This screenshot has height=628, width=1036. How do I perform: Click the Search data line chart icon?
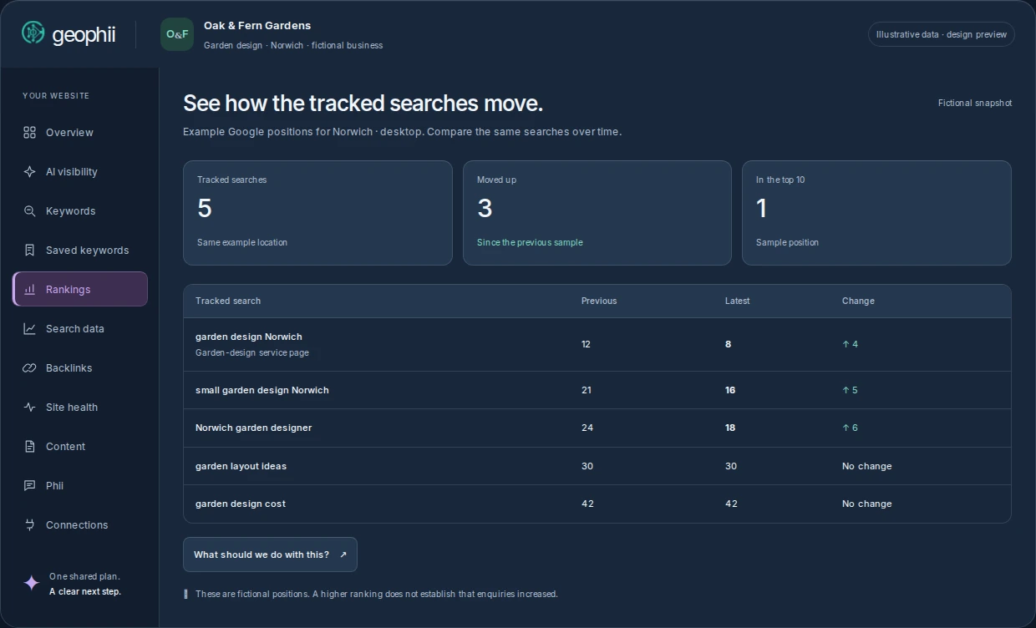(x=29, y=329)
